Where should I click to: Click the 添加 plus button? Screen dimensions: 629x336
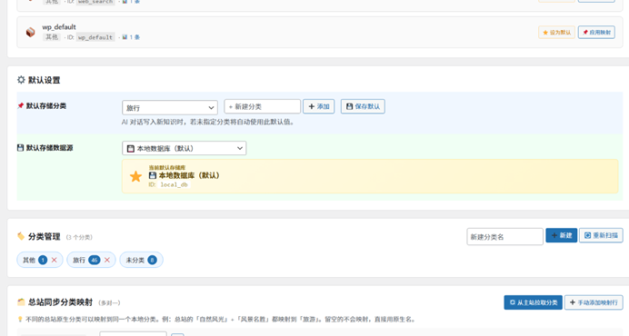click(318, 106)
